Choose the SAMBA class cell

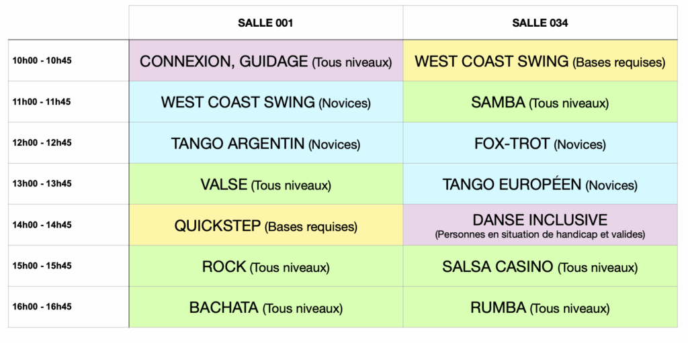[540, 102]
